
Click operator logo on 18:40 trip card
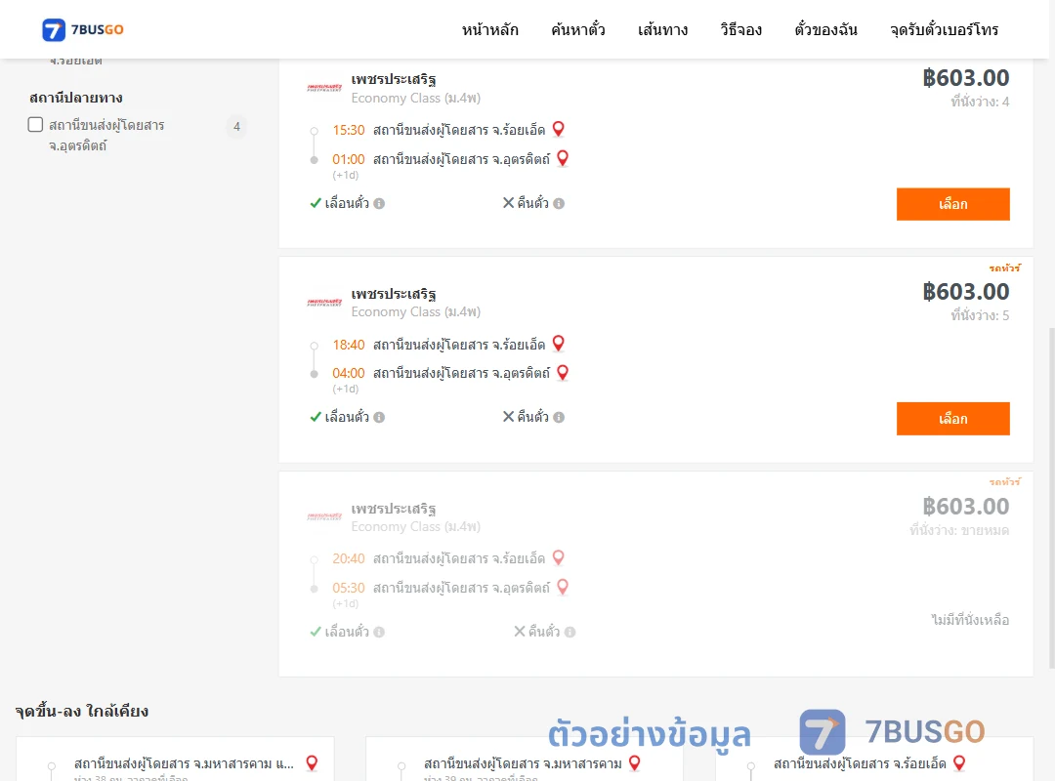pyautogui.click(x=324, y=302)
